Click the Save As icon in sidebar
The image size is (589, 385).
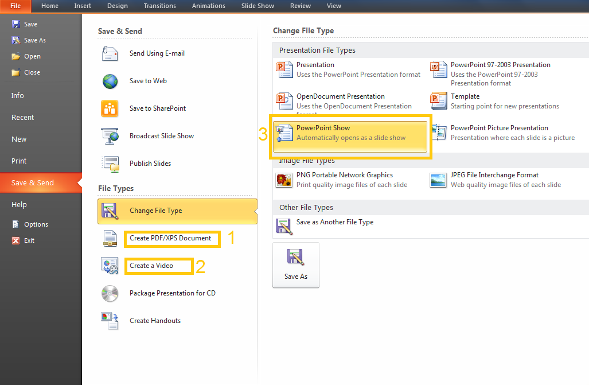point(16,40)
